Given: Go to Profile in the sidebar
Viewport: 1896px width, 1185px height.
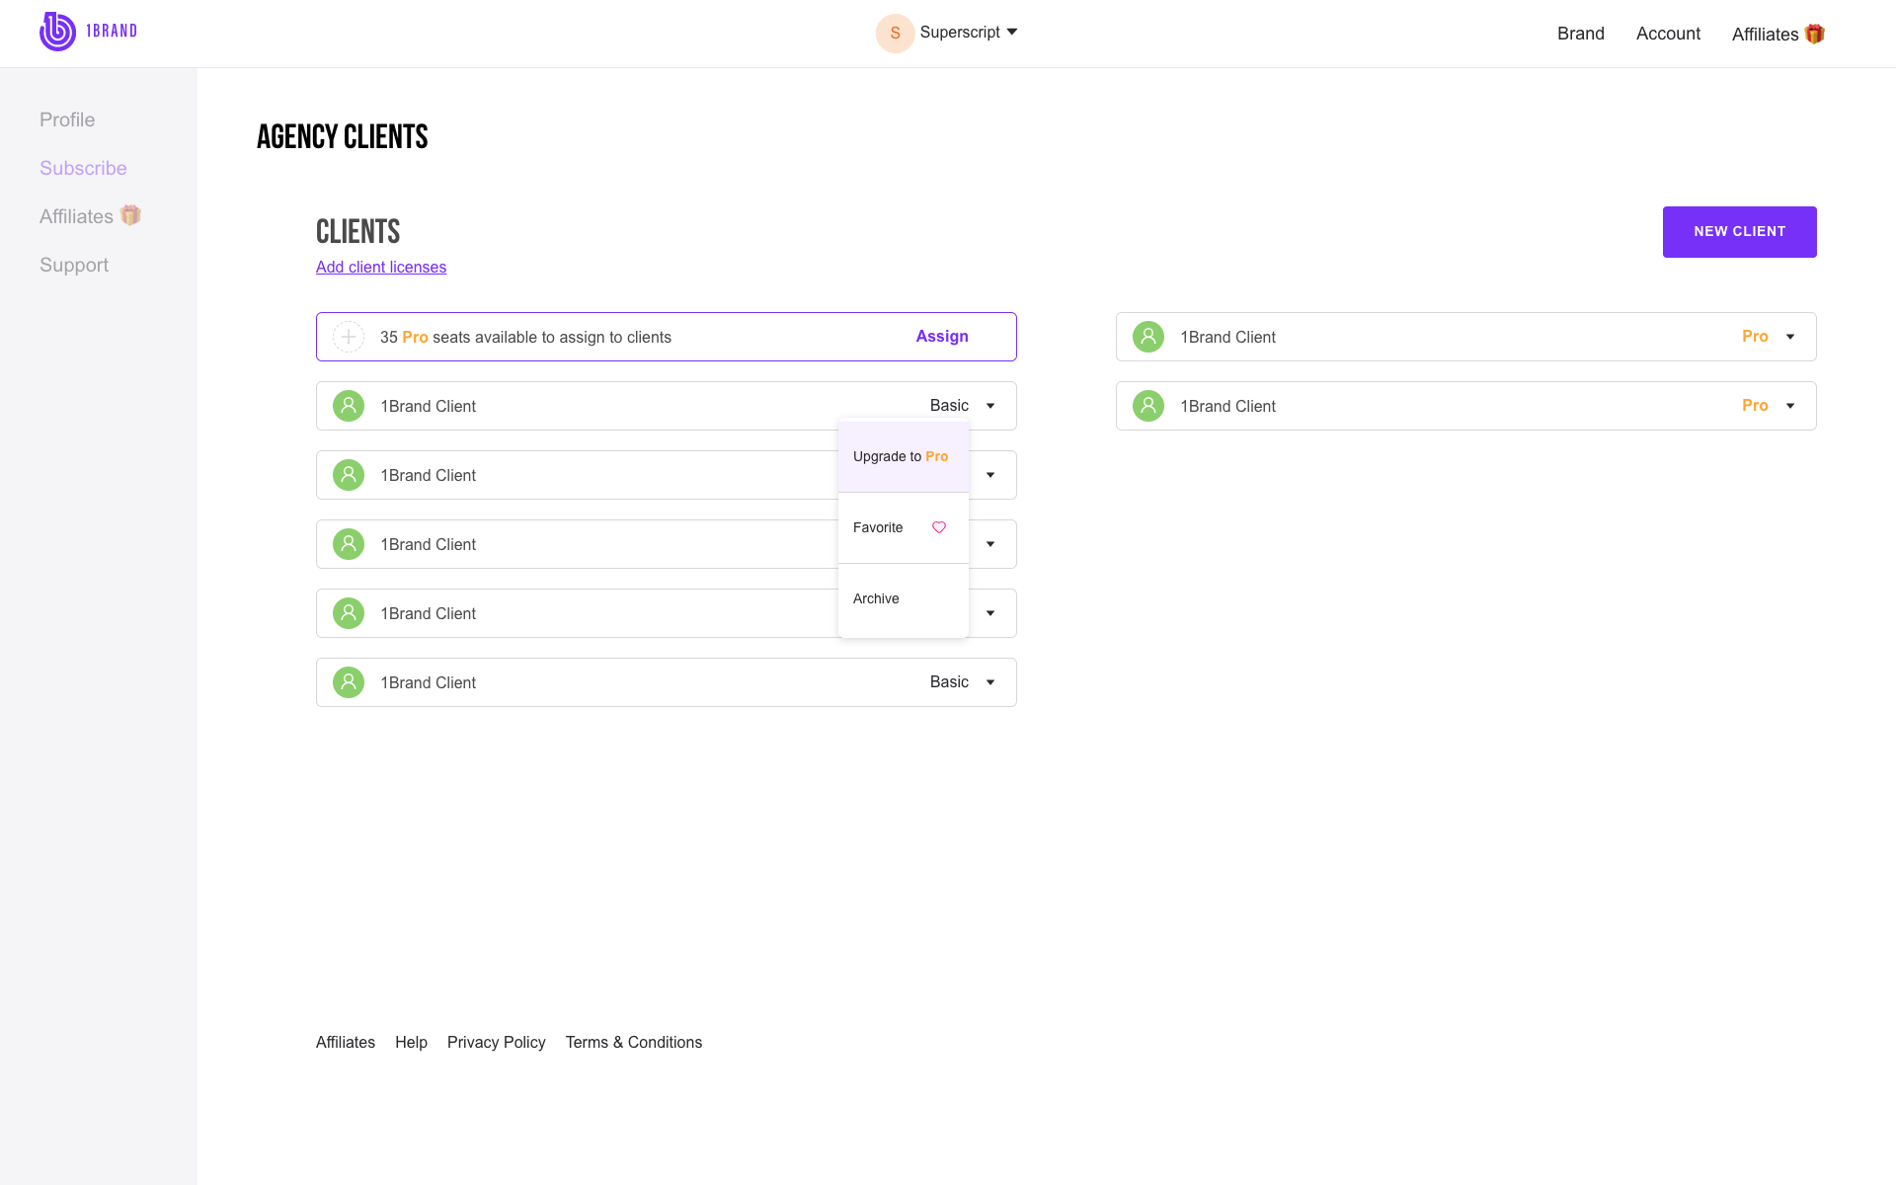Looking at the screenshot, I should [x=67, y=119].
